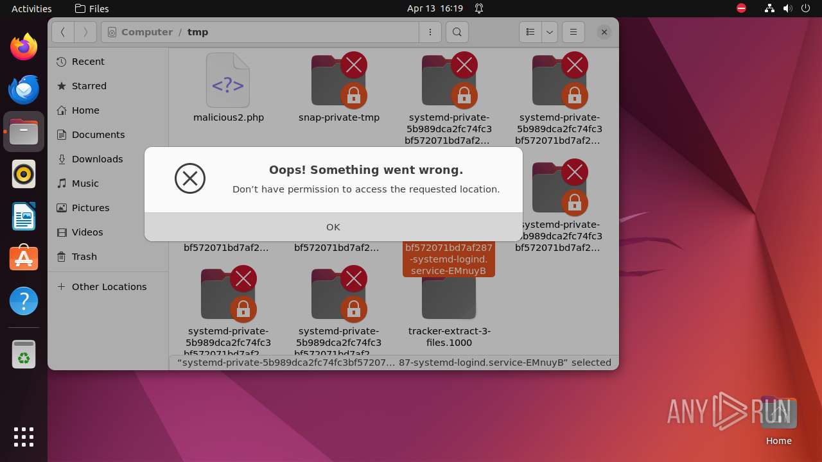Open Files app in the dock

pyautogui.click(x=24, y=132)
